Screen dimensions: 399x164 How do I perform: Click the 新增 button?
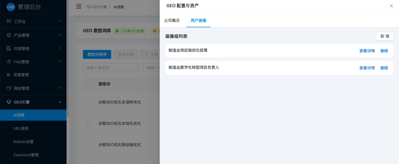[x=385, y=36]
